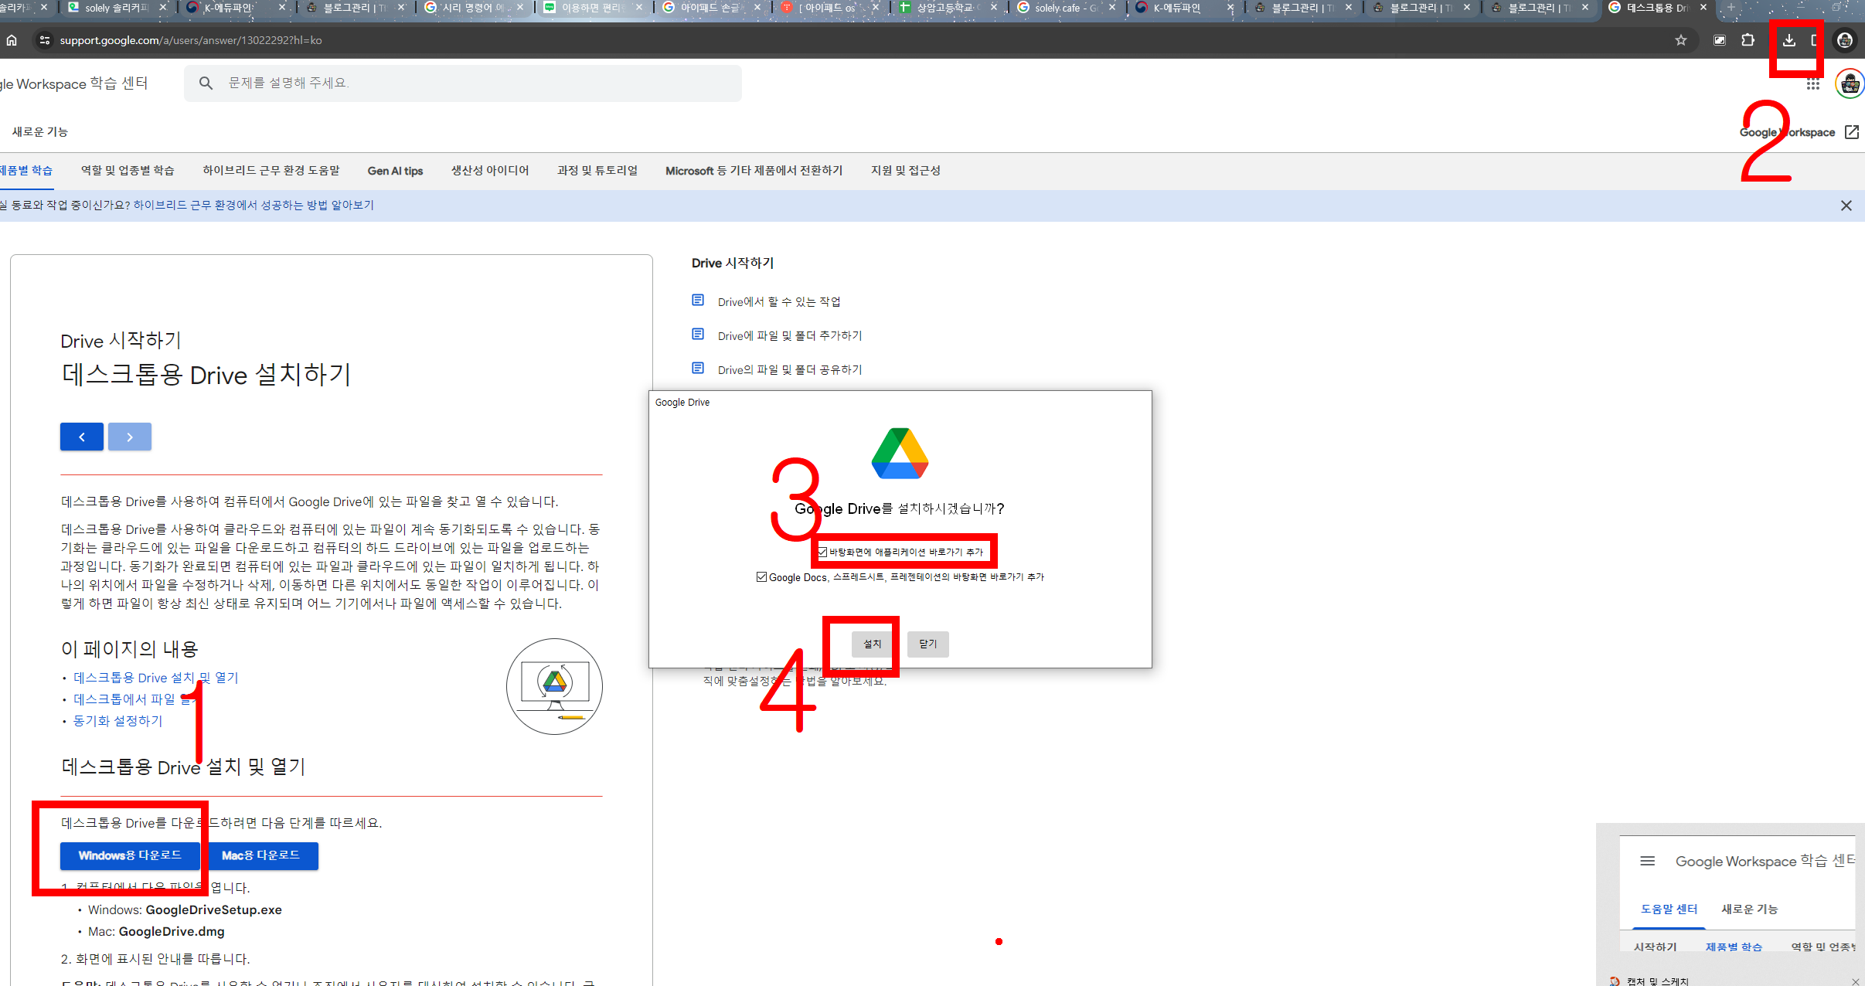Viewport: 1865px width, 986px height.
Task: Click the home button in browser toolbar
Action: tap(12, 40)
